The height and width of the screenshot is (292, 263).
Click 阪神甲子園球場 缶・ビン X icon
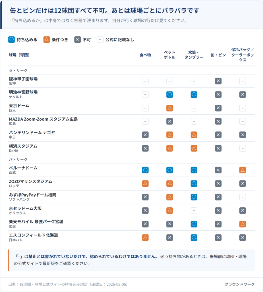click(x=218, y=81)
